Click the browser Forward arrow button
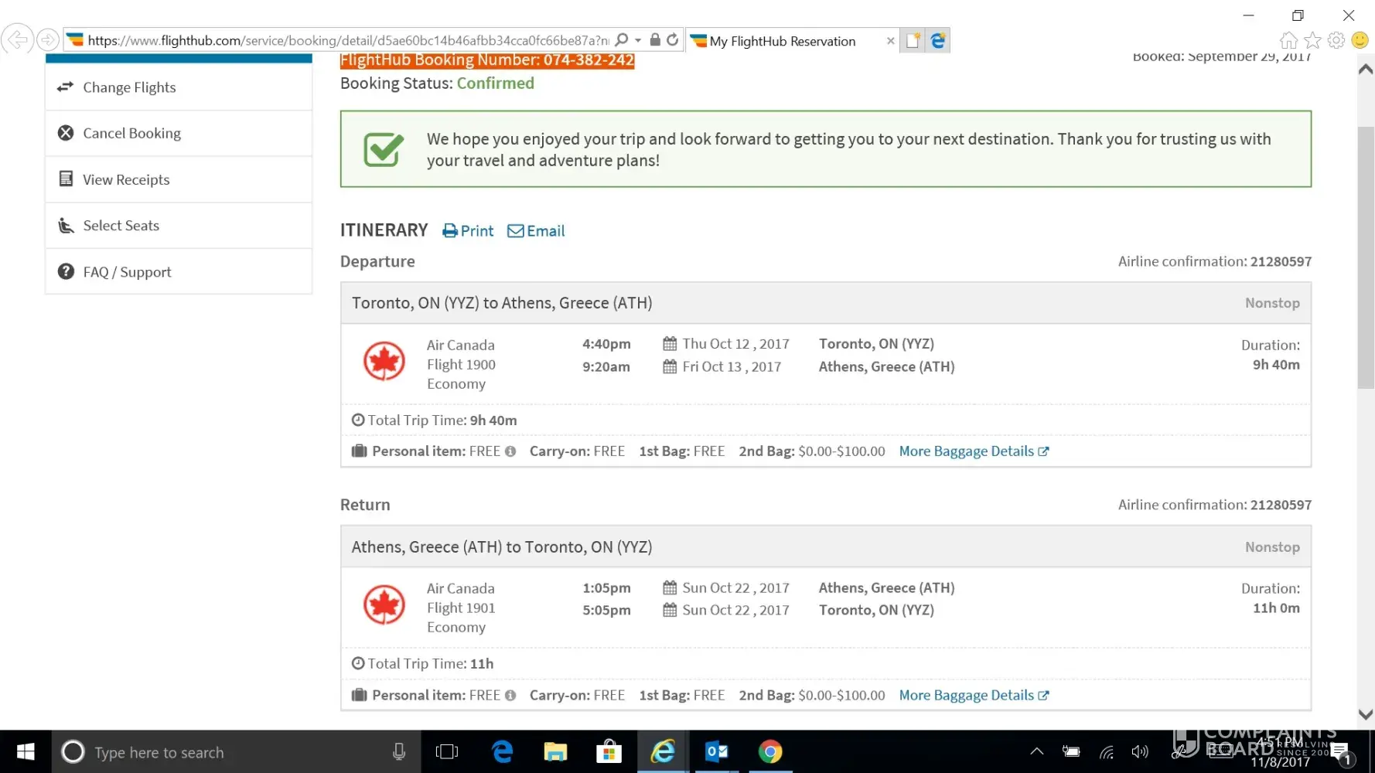Viewport: 1375px width, 773px height. tap(48, 39)
